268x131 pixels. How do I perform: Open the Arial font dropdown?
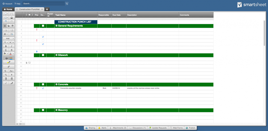9,38
